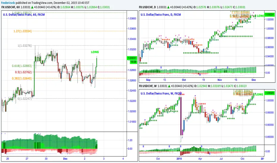Screen dimensions: 277x163
Task: Click 0.85000 on the weekly price axis
Action: point(269,137)
